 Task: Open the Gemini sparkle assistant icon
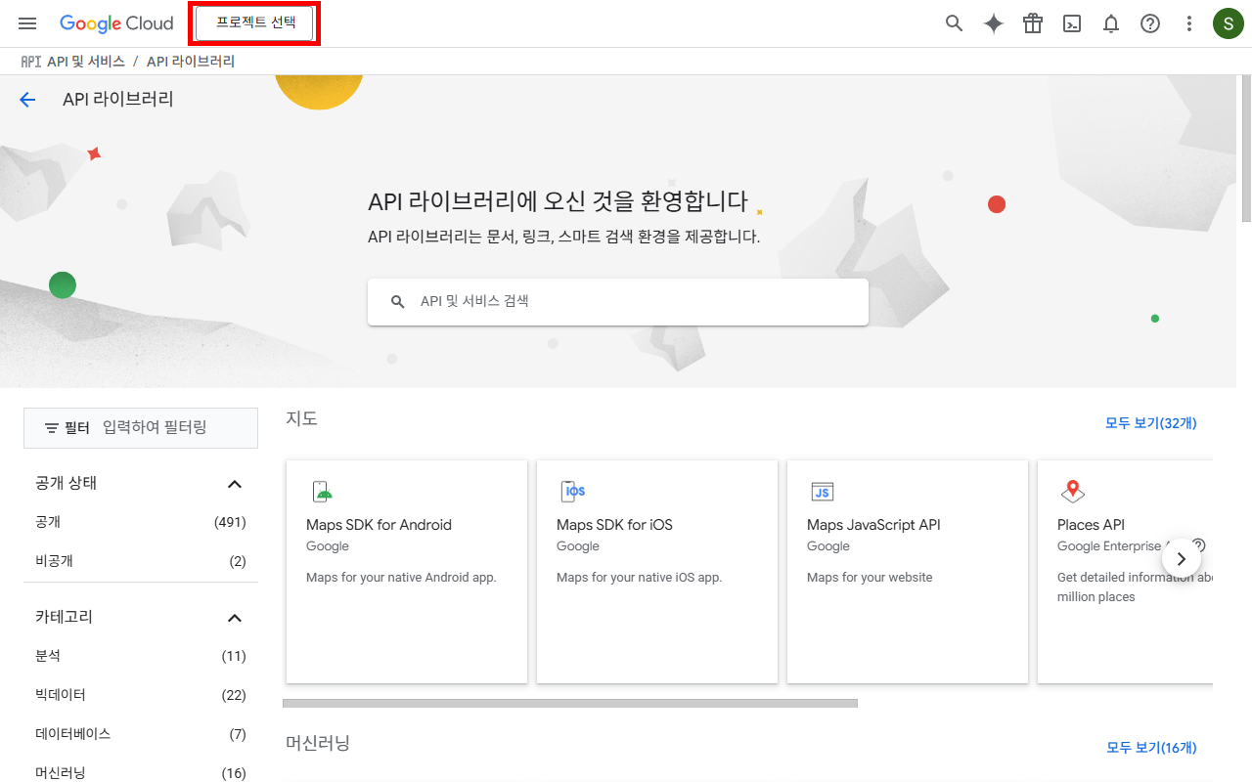tap(994, 23)
